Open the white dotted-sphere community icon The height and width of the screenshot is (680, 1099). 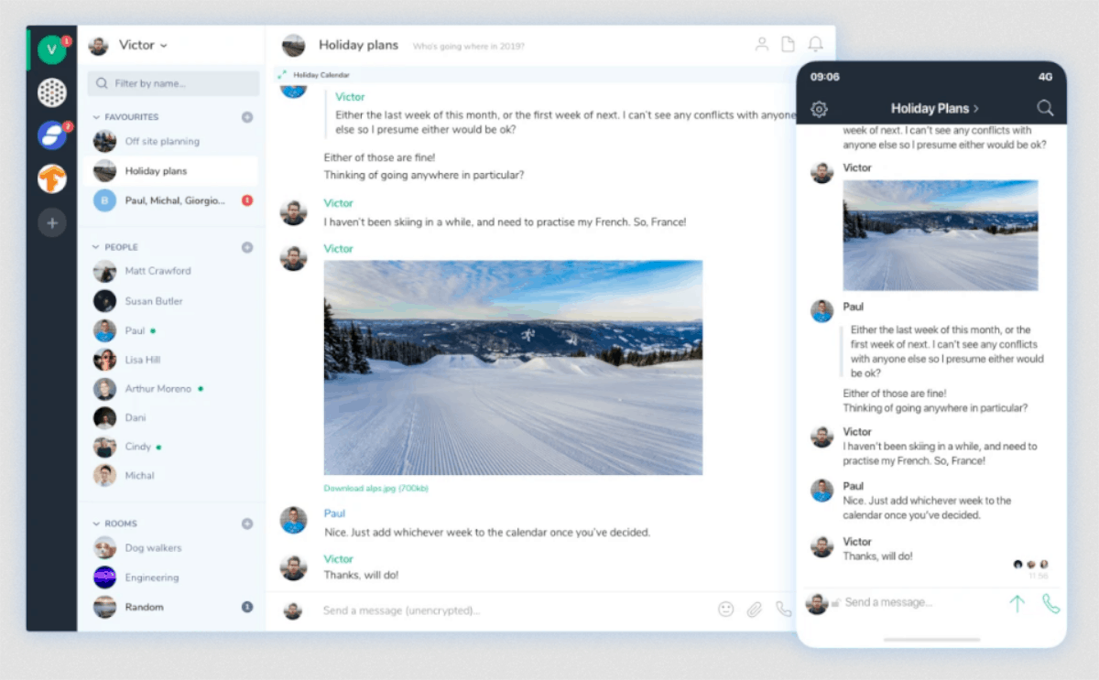coord(52,92)
